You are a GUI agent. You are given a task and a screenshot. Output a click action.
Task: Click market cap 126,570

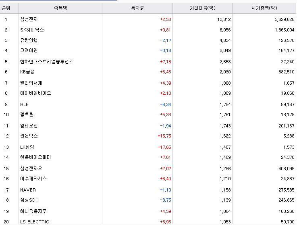(287, 40)
